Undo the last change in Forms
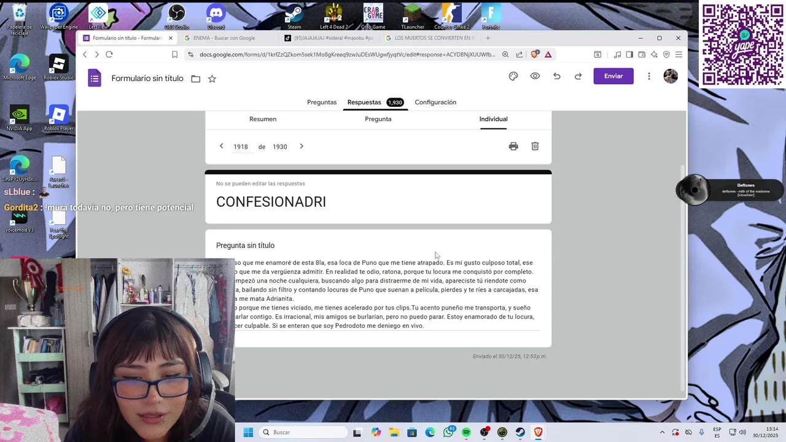This screenshot has width=786, height=442. click(557, 76)
